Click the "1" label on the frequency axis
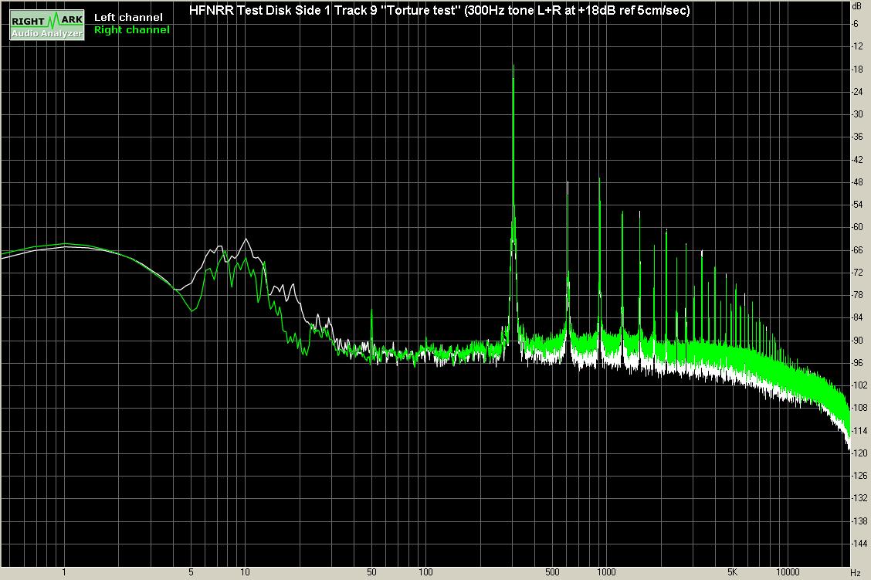The height and width of the screenshot is (580, 871). pyautogui.click(x=64, y=572)
